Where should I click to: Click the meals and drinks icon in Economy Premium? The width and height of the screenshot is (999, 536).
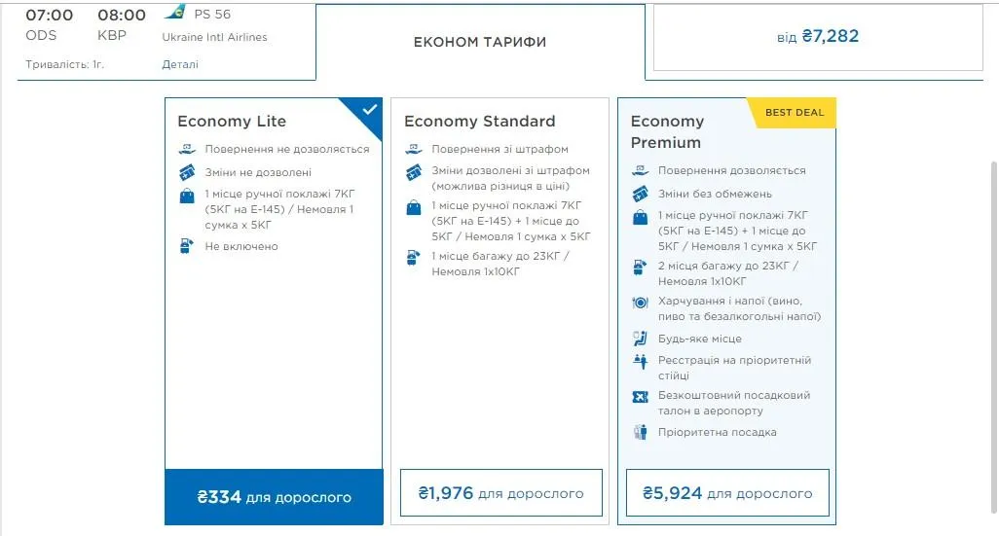pyautogui.click(x=641, y=303)
